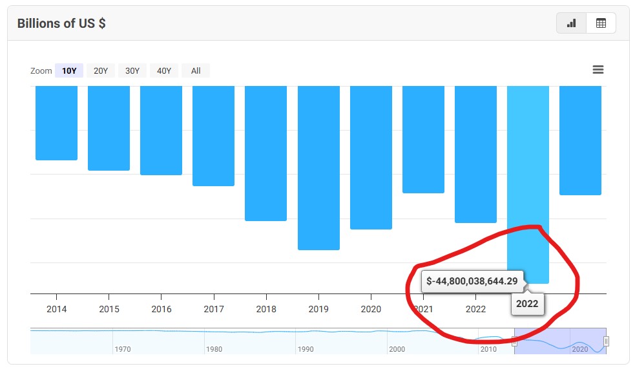Viewport: 635px width, 373px height.
Task: Click the 2014 bar in the chart
Action: [x=56, y=123]
